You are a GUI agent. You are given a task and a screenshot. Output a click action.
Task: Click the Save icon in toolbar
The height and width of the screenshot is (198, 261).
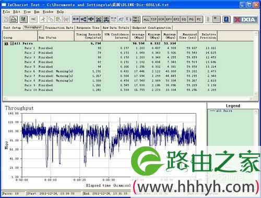[6, 19]
